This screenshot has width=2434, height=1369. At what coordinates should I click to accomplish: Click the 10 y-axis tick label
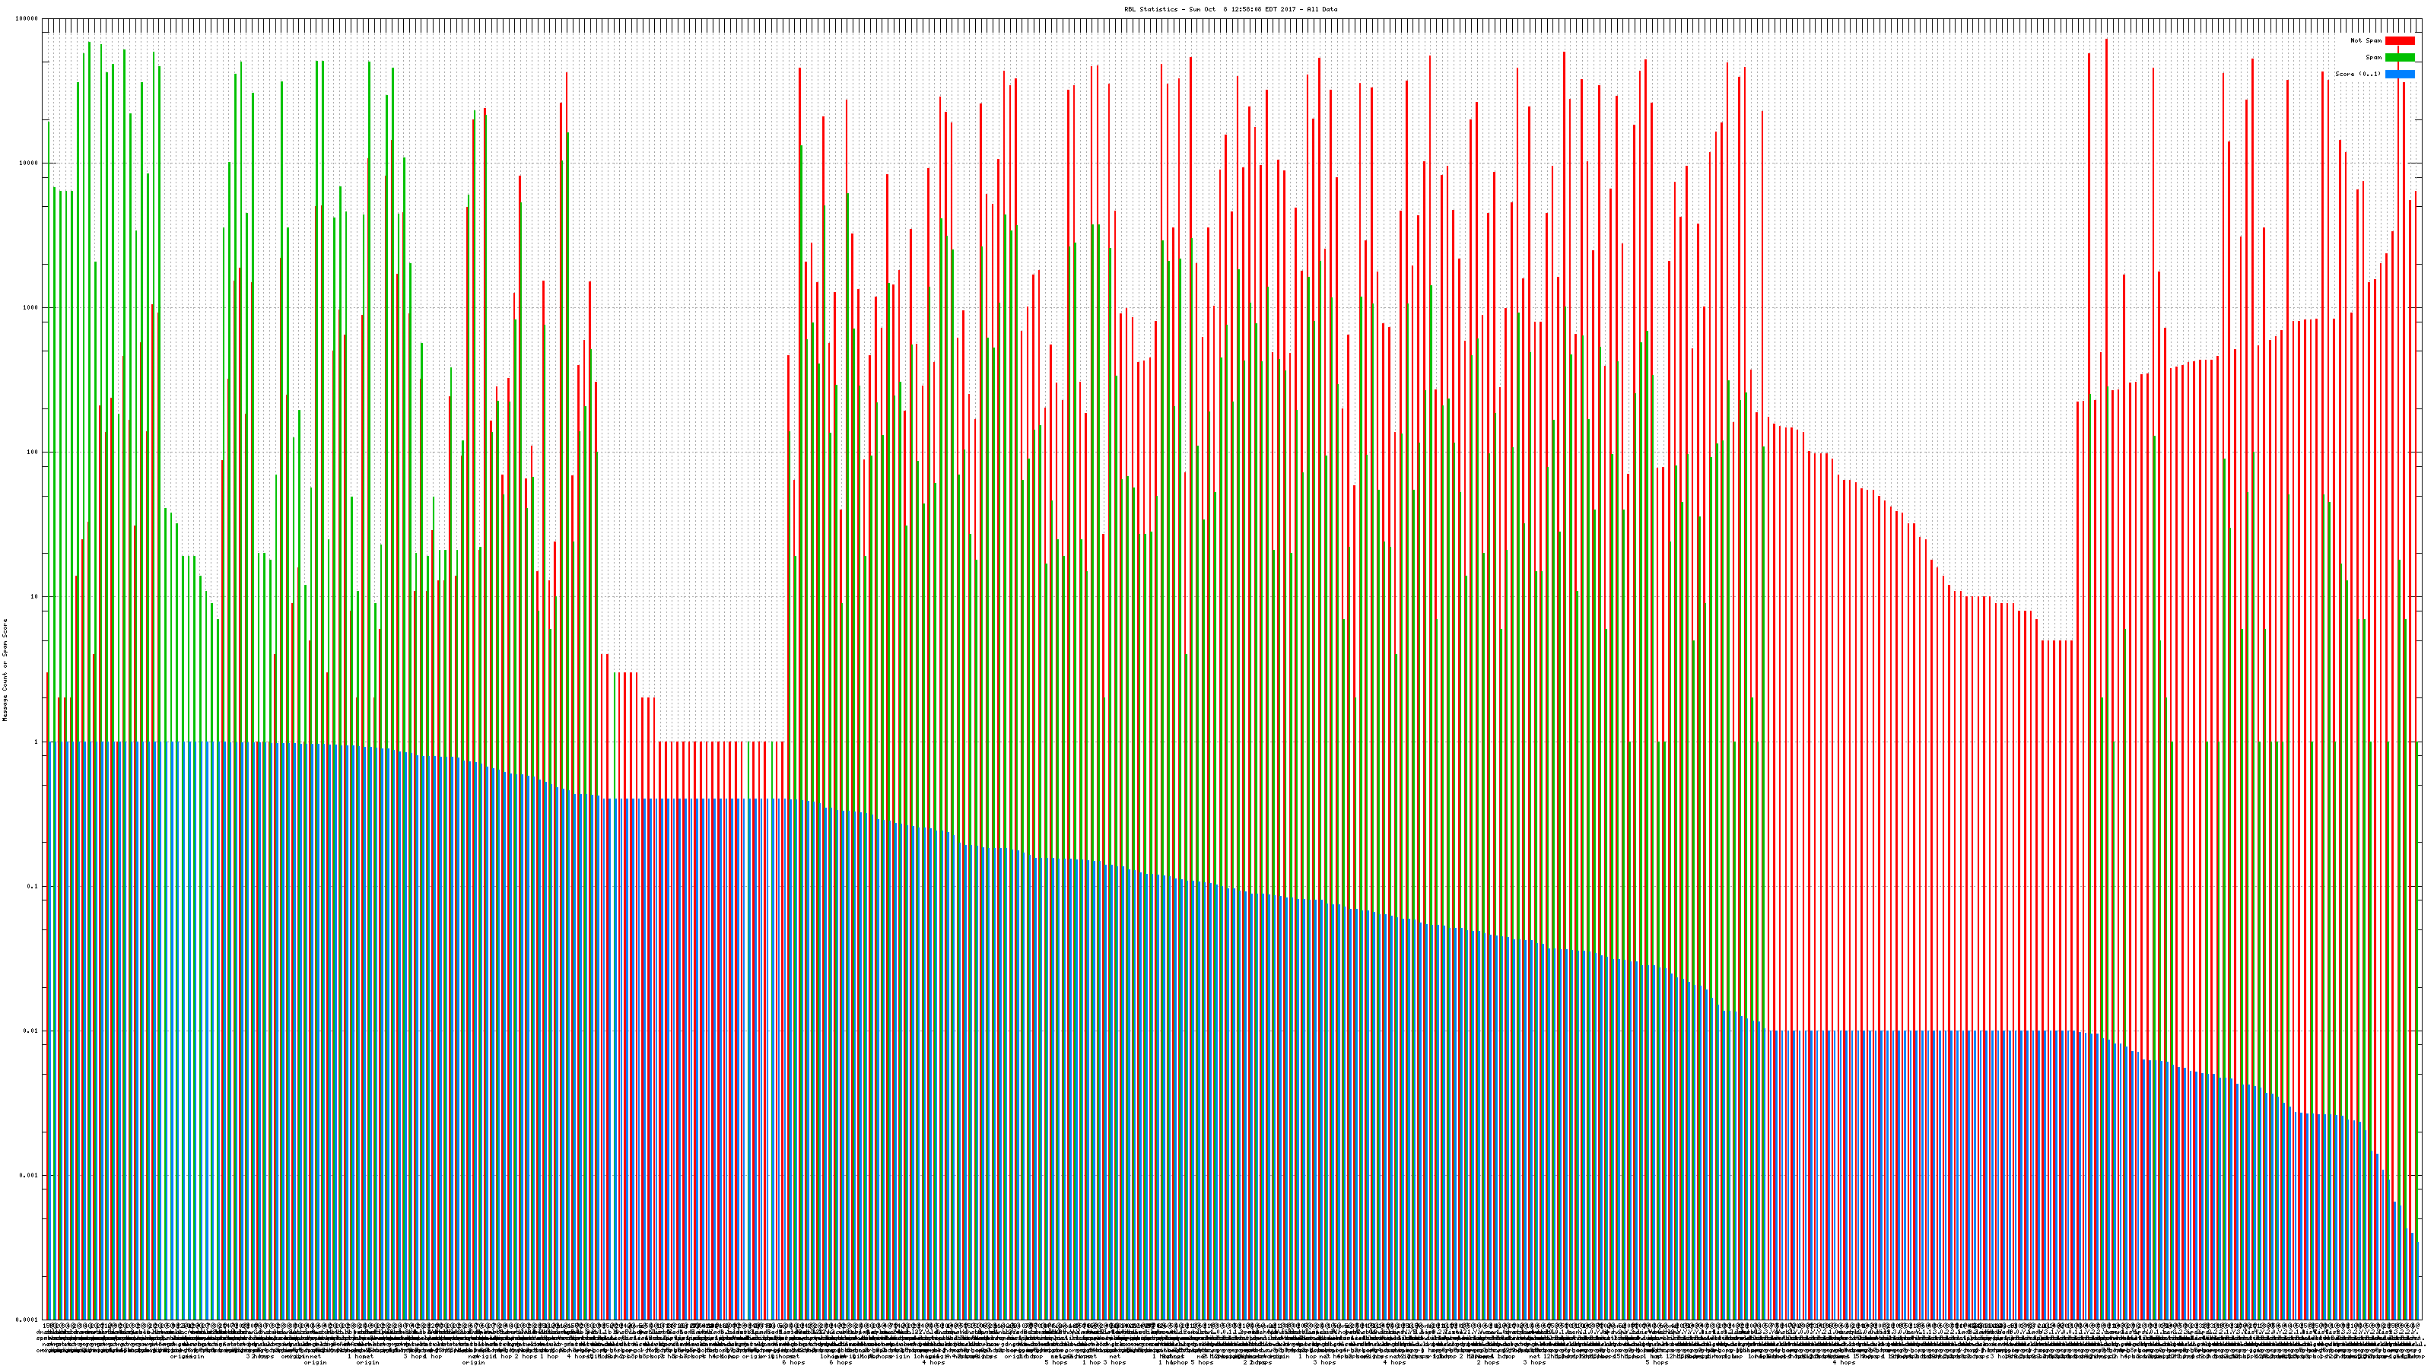pyautogui.click(x=35, y=597)
